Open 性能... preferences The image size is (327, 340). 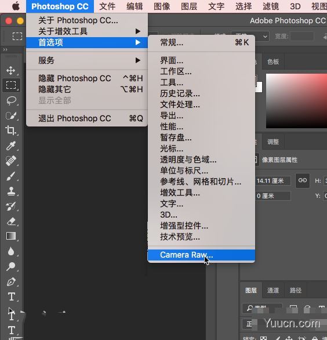(201, 126)
